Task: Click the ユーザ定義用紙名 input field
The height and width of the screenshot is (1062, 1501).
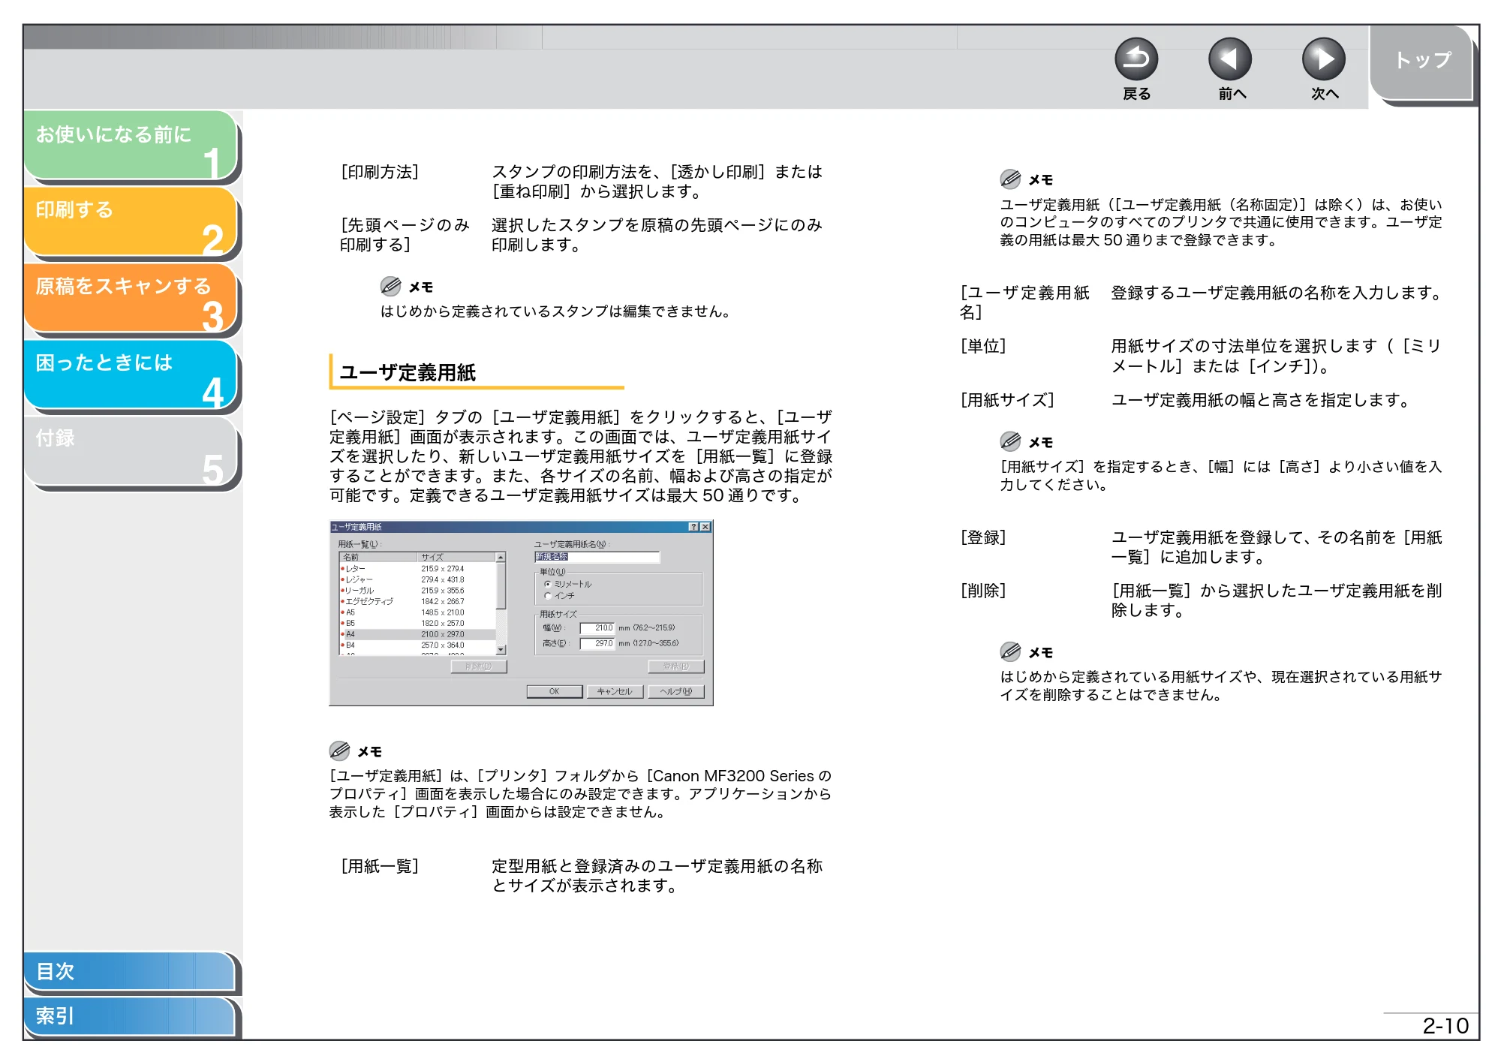Action: coord(597,557)
